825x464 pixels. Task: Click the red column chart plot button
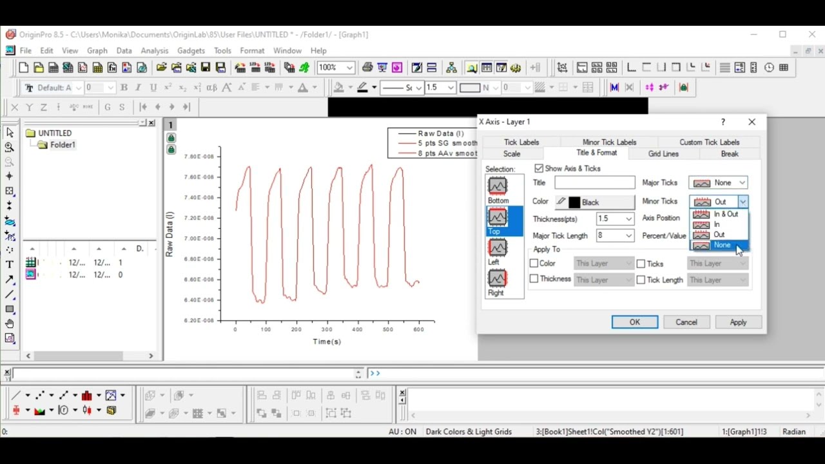point(87,395)
